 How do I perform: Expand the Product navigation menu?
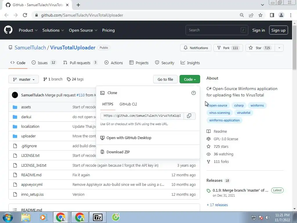(x=28, y=30)
